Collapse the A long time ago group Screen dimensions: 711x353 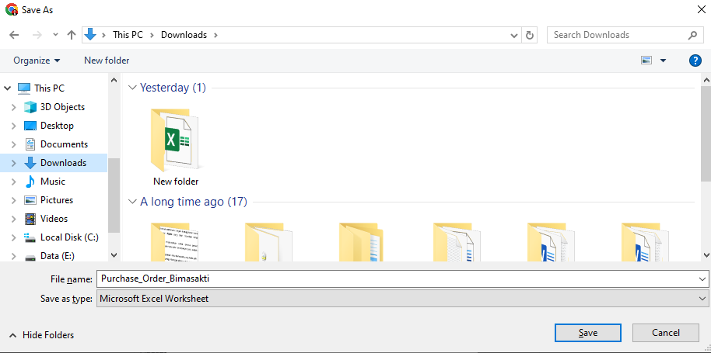coord(132,202)
